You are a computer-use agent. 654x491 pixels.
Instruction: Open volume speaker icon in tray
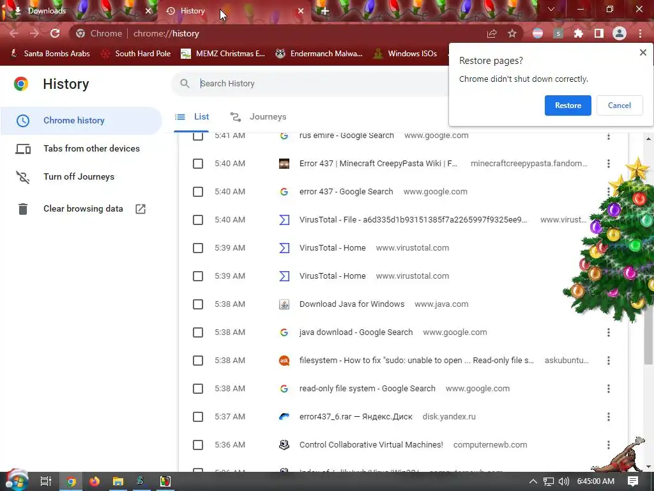[564, 481]
